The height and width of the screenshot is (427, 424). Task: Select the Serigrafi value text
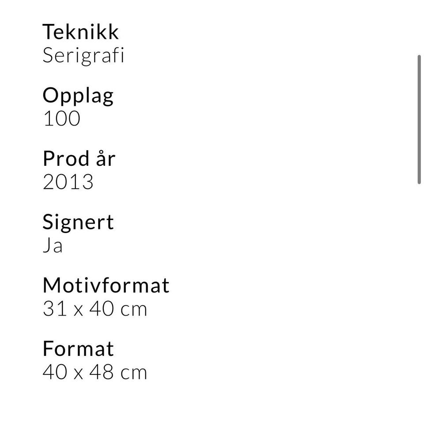(x=83, y=56)
